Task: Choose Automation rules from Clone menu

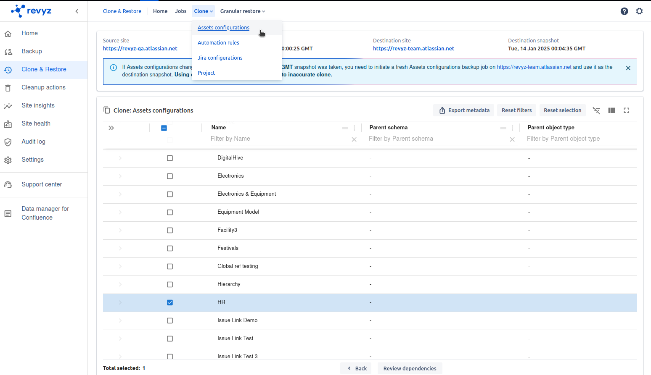Action: click(x=218, y=43)
